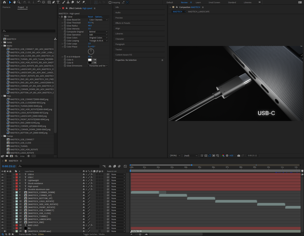Open Composition Mini-Flowchart in timeline
304x236 pixels.
click(x=104, y=166)
